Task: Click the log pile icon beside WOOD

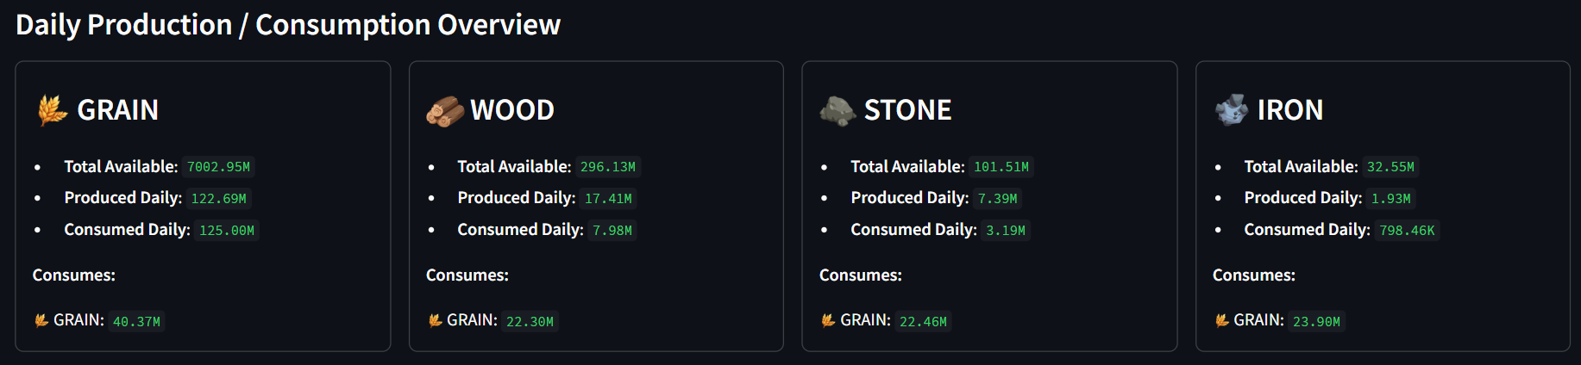Action: click(x=445, y=111)
